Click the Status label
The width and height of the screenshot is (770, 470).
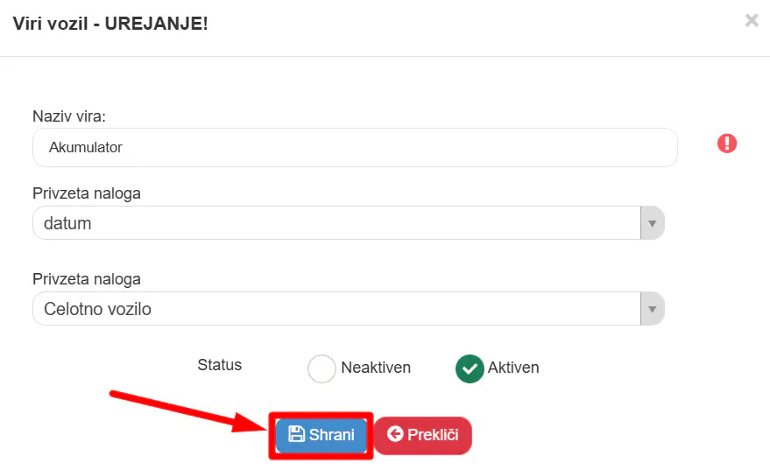click(x=220, y=365)
